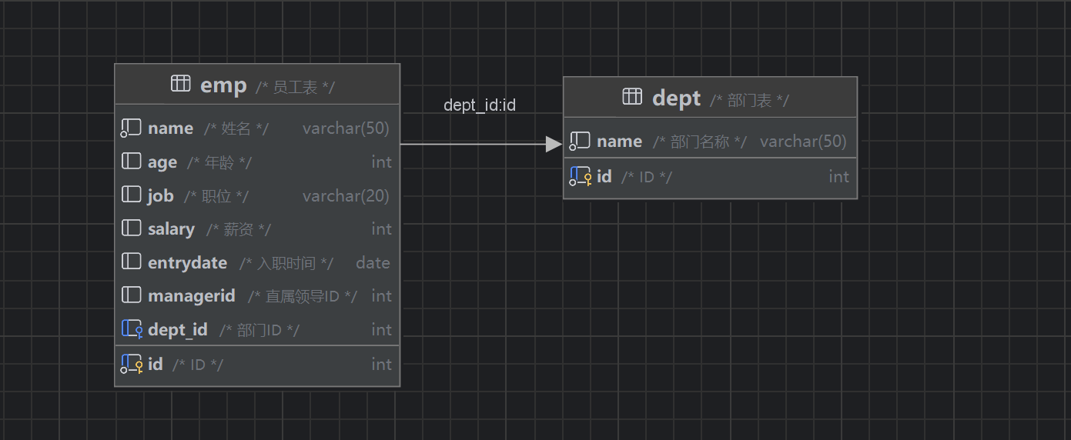Click the column icon beside emp name

click(131, 128)
